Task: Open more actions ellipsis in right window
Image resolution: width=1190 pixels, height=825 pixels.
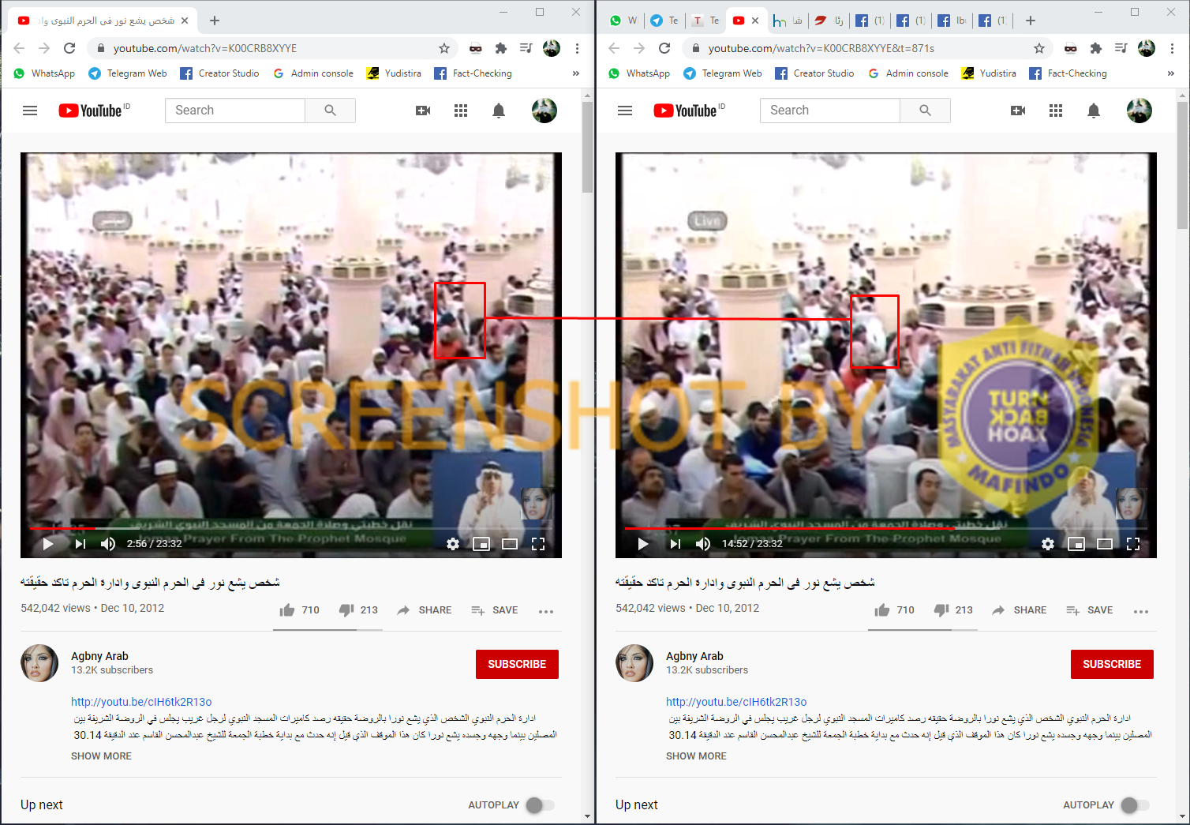Action: tap(1141, 611)
